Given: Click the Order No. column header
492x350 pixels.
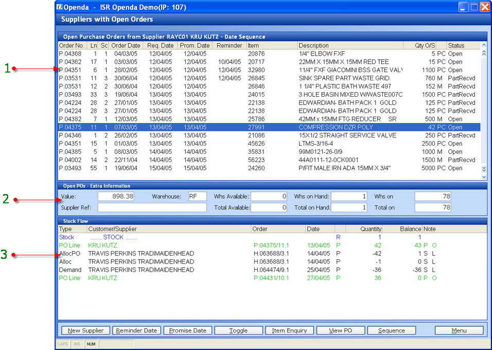Looking at the screenshot, I should pyautogui.click(x=72, y=45).
